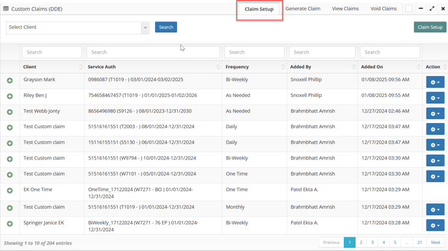Viewport: 448px width, 251px height.
Task: Open action gear menu for Grayson Mark
Action: point(435,82)
